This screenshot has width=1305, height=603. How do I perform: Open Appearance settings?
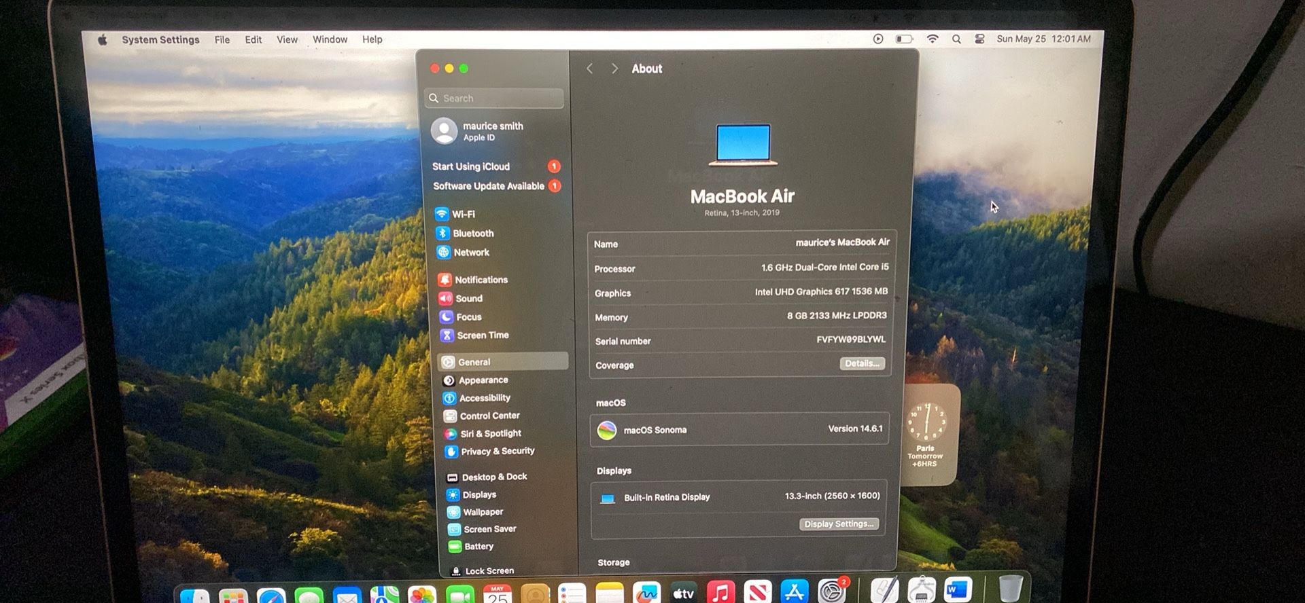click(476, 380)
